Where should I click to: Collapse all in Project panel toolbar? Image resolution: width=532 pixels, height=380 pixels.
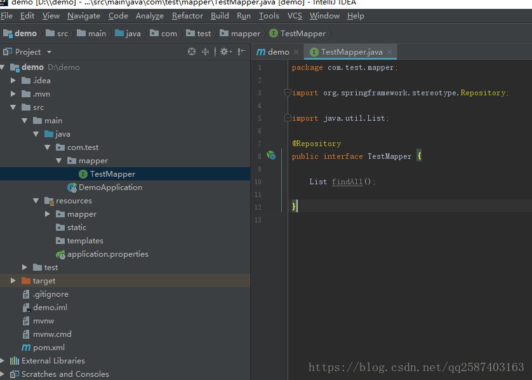point(205,52)
